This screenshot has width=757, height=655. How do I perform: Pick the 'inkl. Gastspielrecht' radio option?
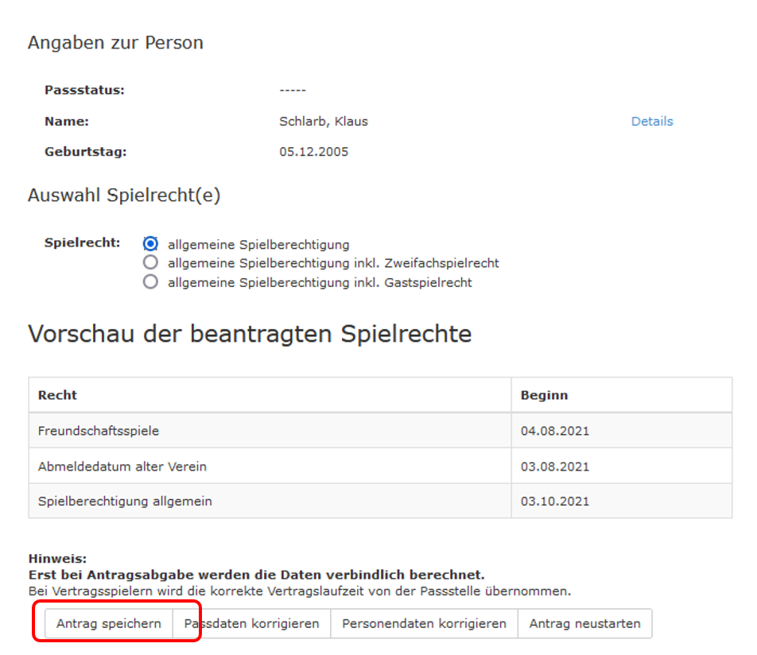coord(150,282)
